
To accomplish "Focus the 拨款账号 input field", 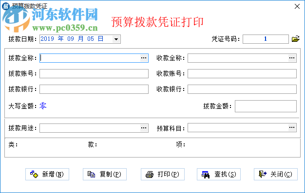I will click(x=94, y=73).
